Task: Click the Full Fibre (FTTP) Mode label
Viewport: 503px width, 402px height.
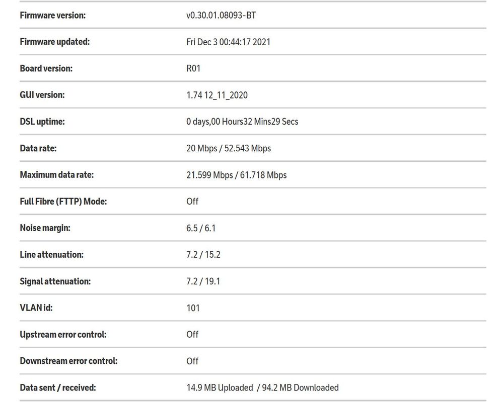Action: click(x=63, y=202)
